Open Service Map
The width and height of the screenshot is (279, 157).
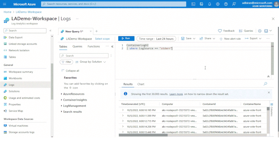tap(16, 111)
